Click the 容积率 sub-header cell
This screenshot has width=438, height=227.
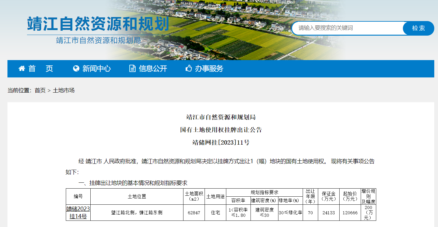[238, 200]
